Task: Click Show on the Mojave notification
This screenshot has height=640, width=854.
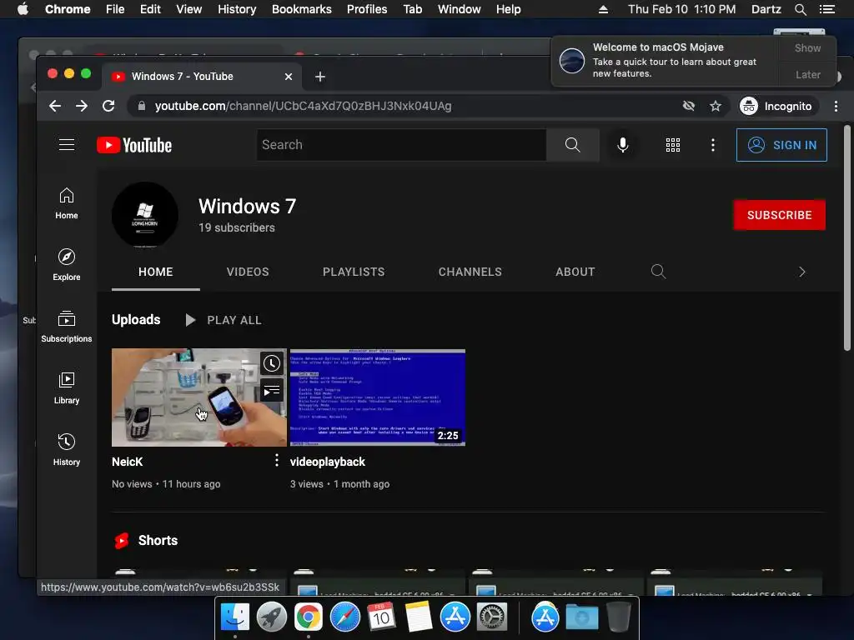Action: [807, 47]
